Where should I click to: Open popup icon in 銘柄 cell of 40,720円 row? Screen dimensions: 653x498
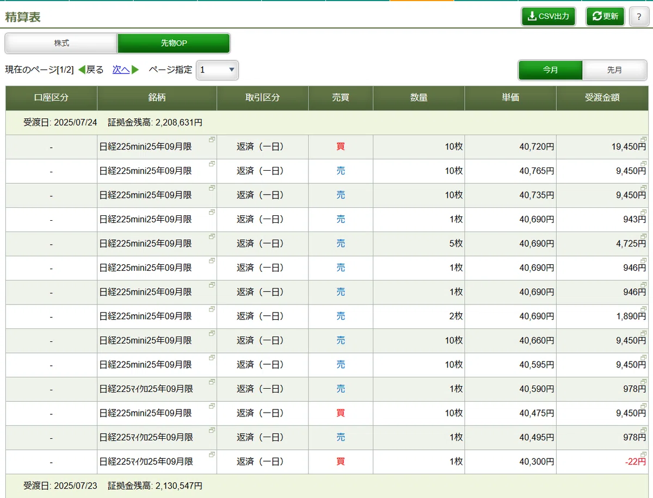(212, 139)
